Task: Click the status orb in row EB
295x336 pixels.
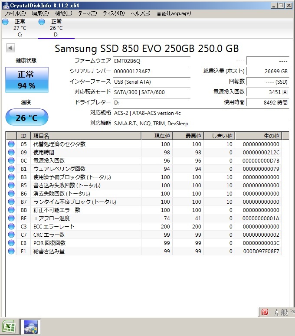Action: (11, 243)
